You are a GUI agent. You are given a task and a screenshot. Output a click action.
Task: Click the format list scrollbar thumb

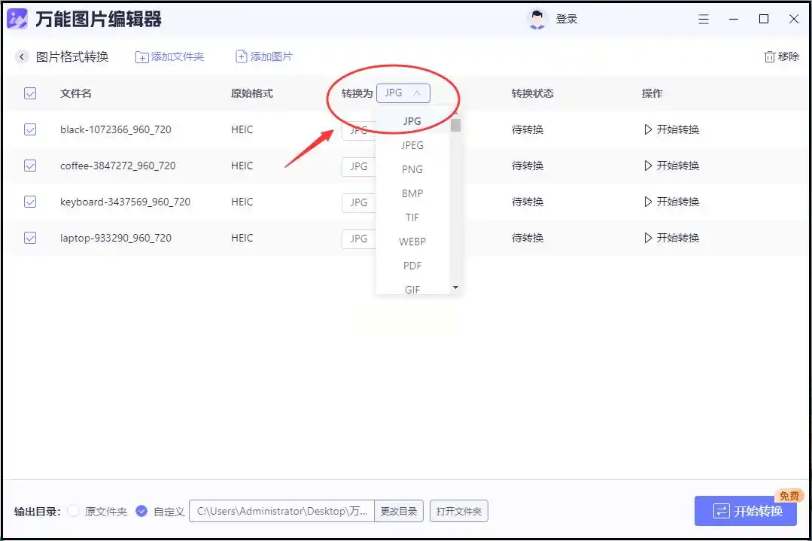(456, 126)
